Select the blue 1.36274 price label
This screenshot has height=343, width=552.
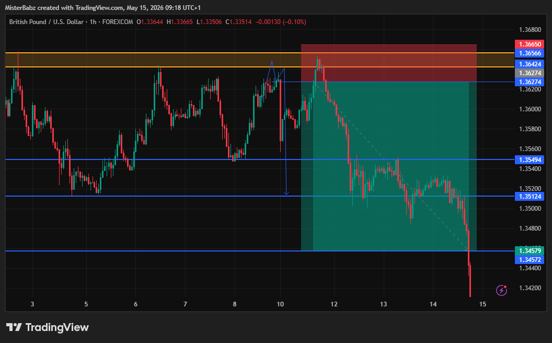[530, 82]
